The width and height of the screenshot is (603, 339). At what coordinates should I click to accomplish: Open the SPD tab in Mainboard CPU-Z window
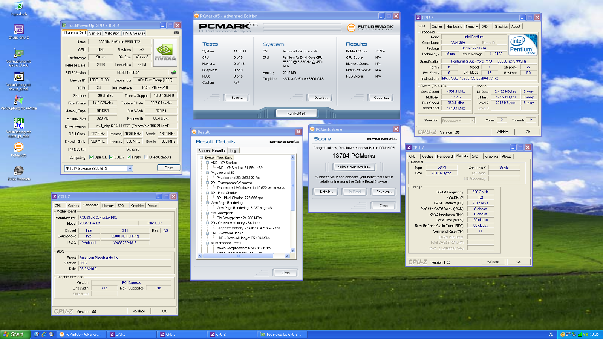pos(121,206)
